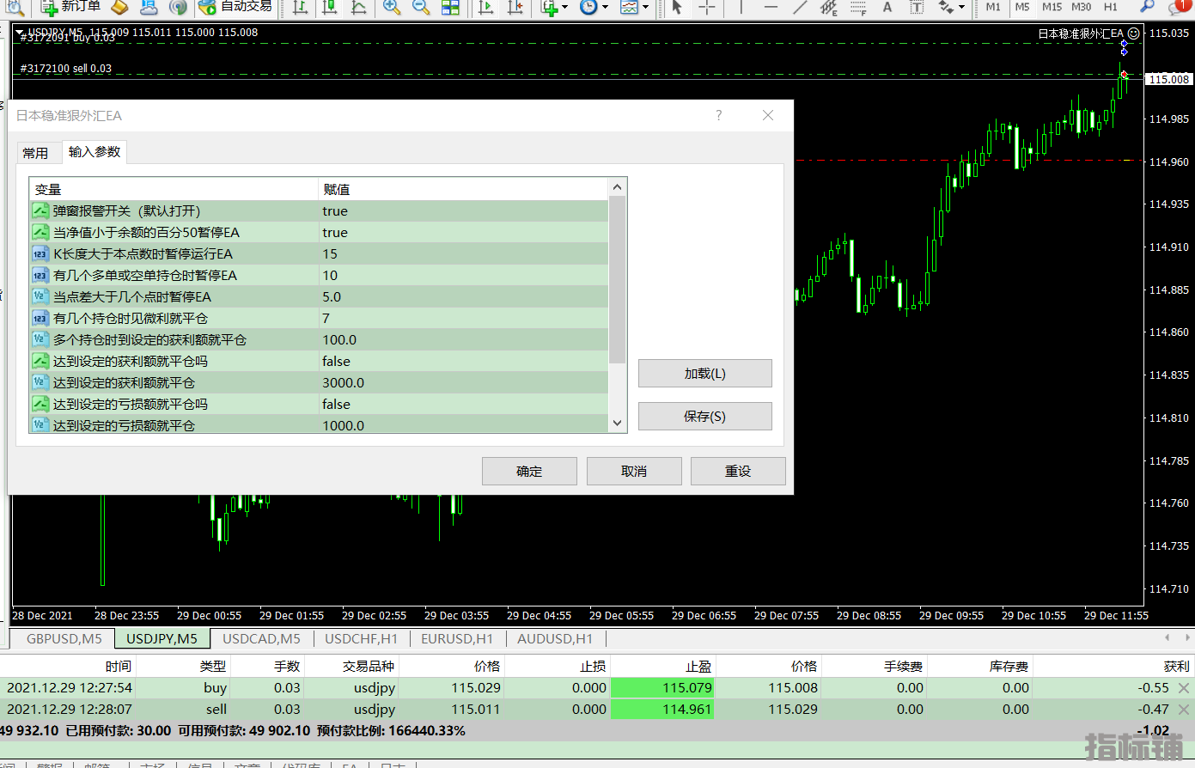Toggle Auto Trading (自动交易) button
The height and width of the screenshot is (768, 1195).
point(235,7)
